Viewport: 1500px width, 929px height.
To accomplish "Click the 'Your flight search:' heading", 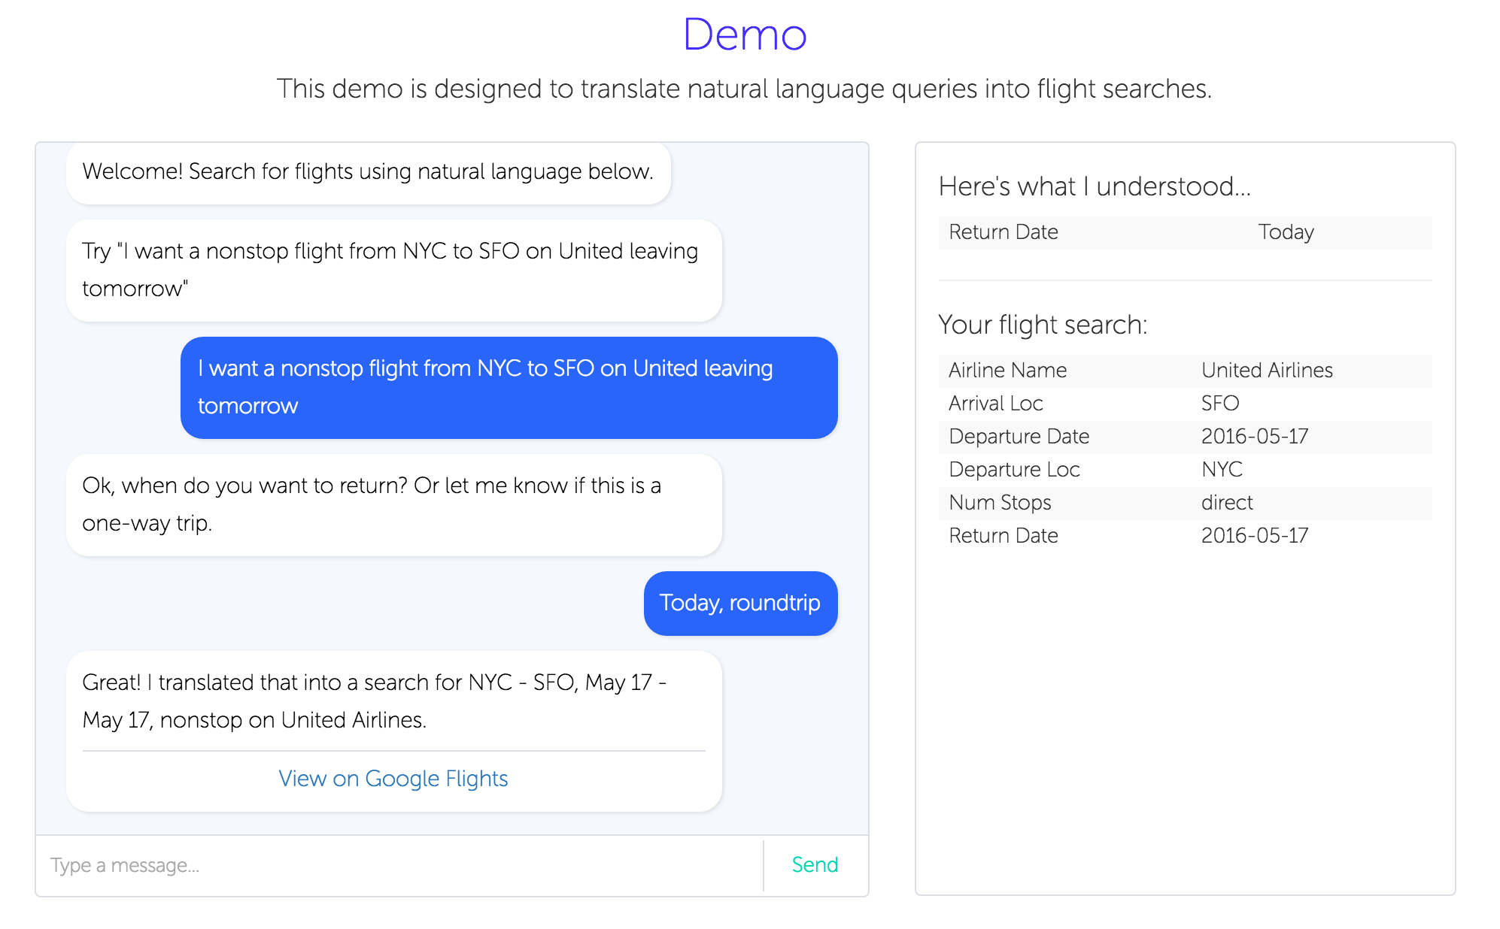I will point(1043,325).
